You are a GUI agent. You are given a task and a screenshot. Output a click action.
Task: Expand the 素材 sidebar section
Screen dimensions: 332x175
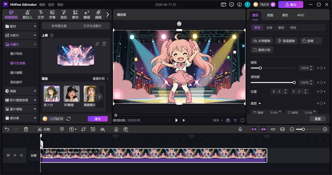(x=21, y=26)
